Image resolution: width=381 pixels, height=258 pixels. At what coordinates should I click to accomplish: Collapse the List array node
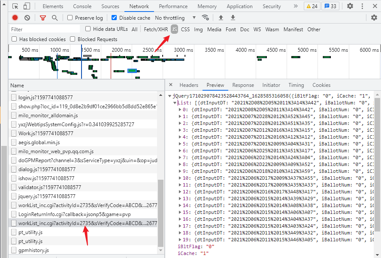pyautogui.click(x=175, y=103)
